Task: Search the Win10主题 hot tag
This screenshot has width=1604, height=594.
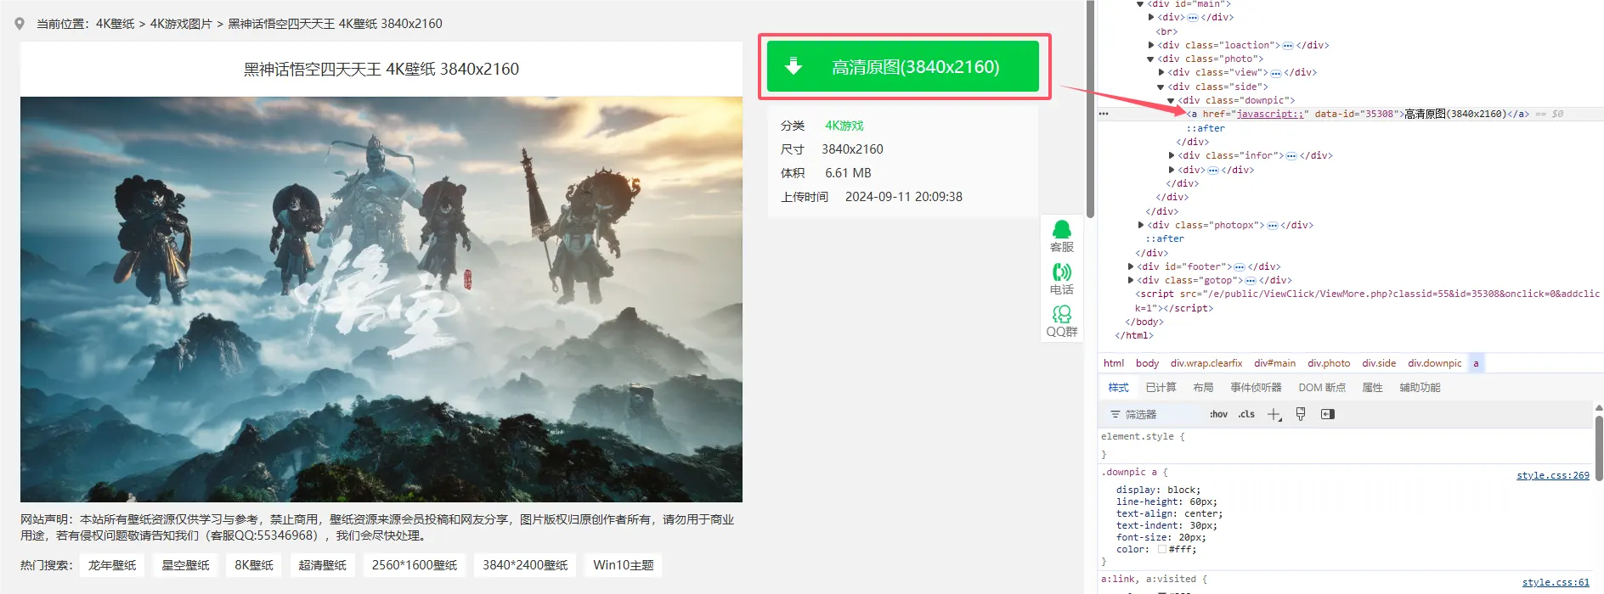Action: click(x=624, y=565)
